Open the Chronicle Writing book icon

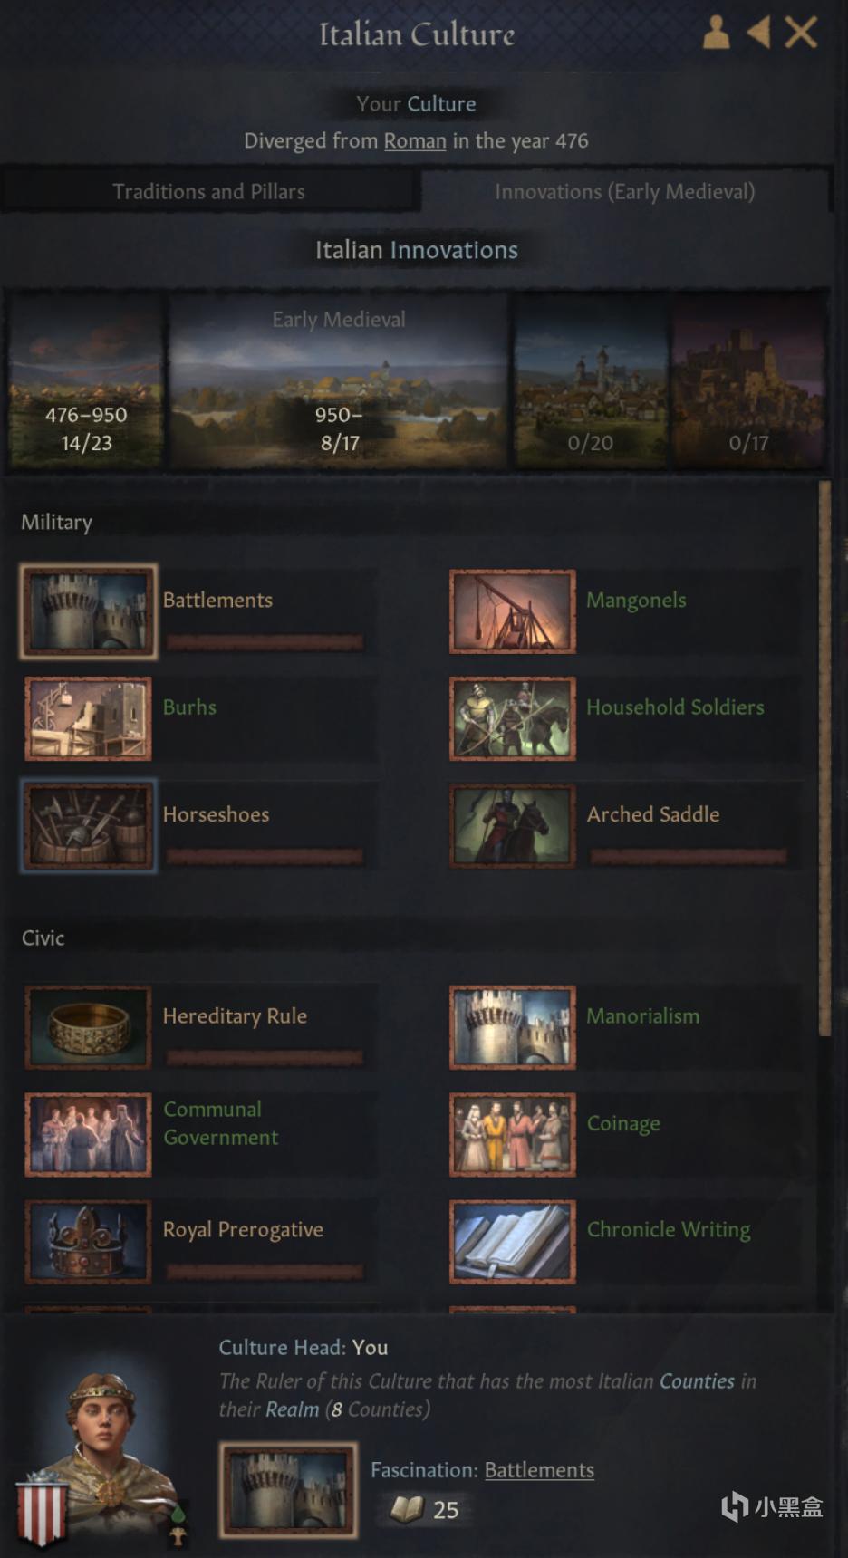point(513,1242)
